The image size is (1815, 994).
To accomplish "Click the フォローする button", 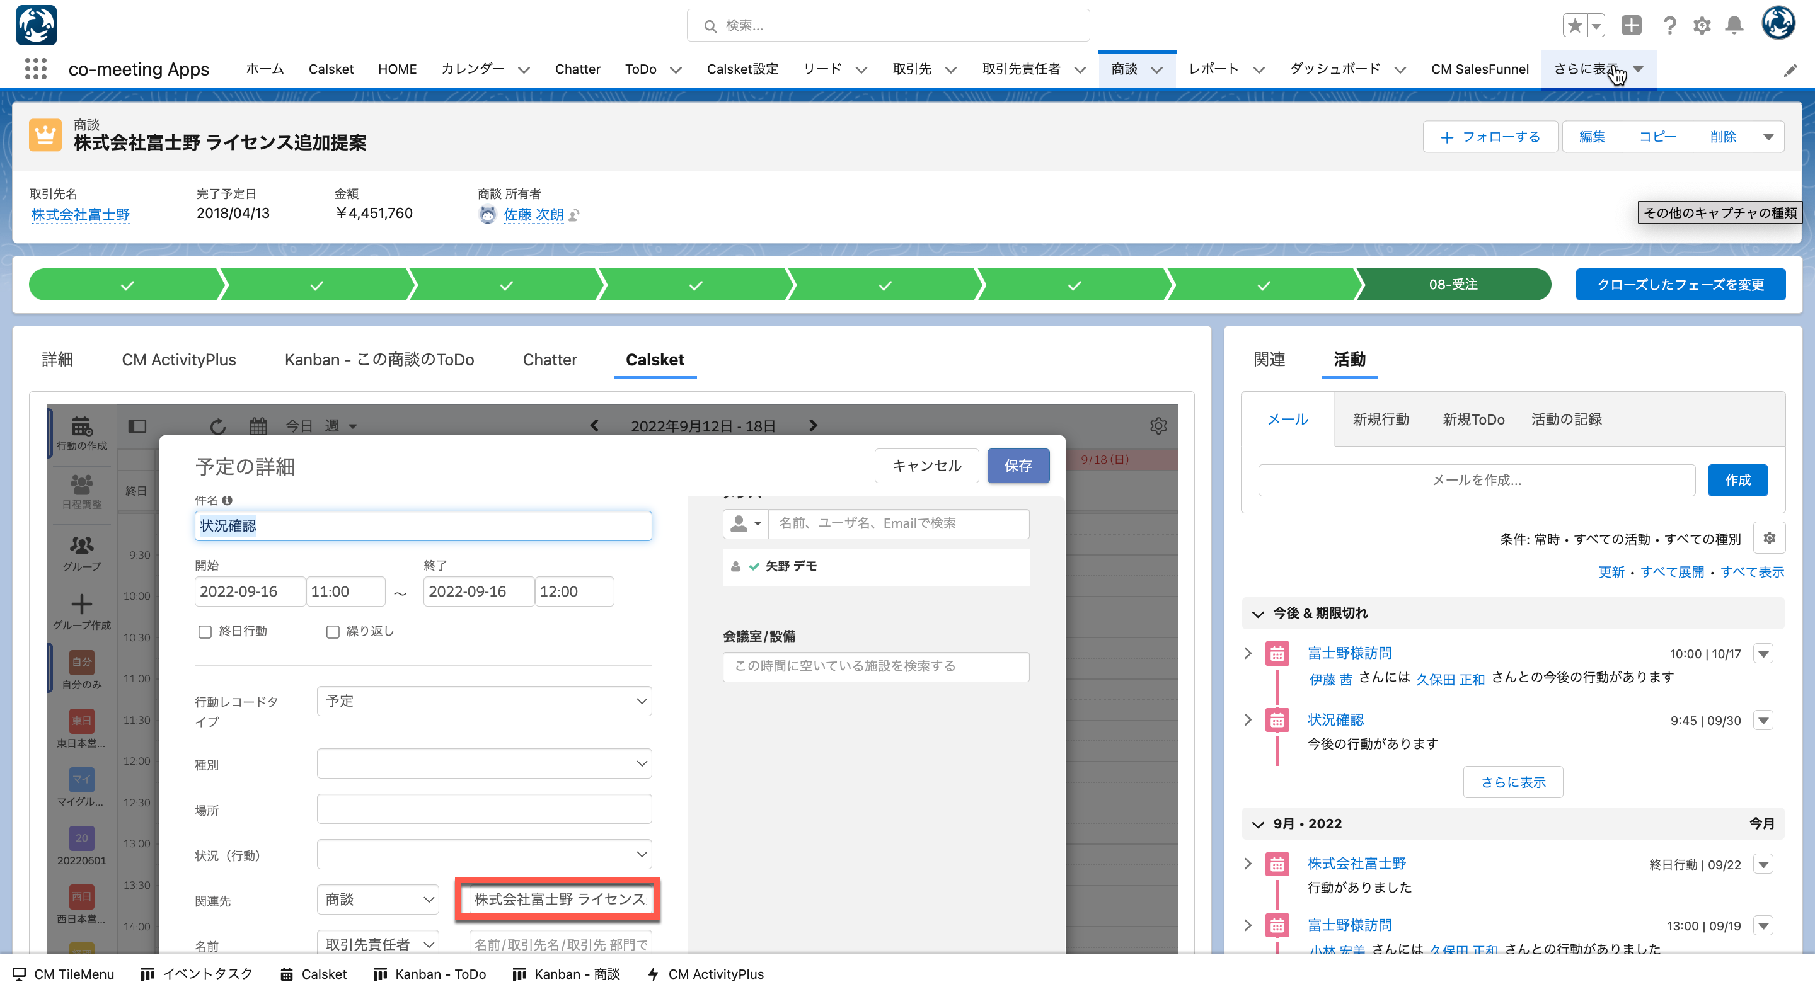I will click(1490, 137).
